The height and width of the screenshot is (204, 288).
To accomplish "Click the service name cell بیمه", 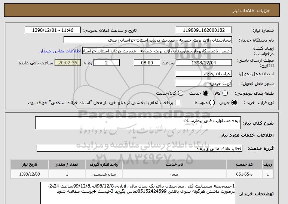I will point(174,174).
